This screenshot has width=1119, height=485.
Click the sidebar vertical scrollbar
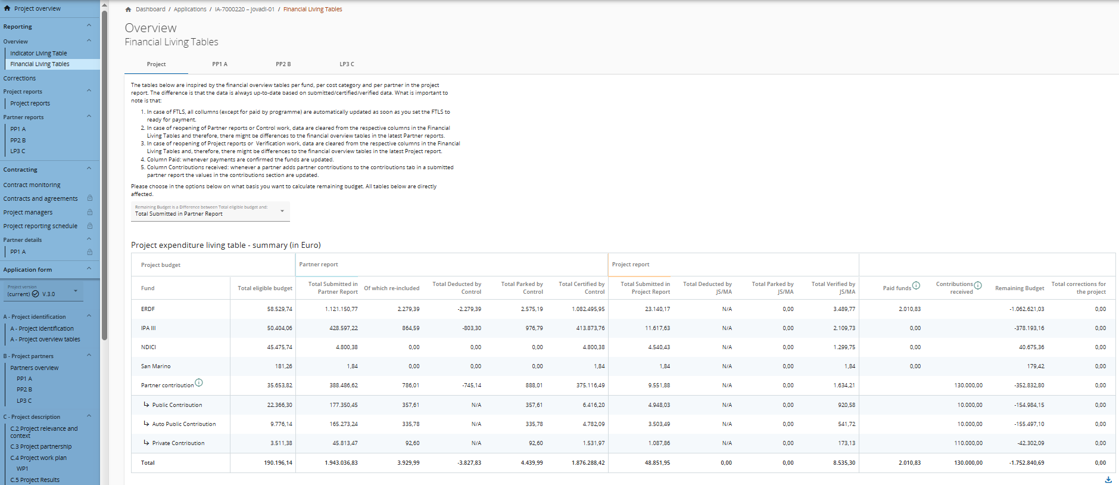(x=104, y=179)
